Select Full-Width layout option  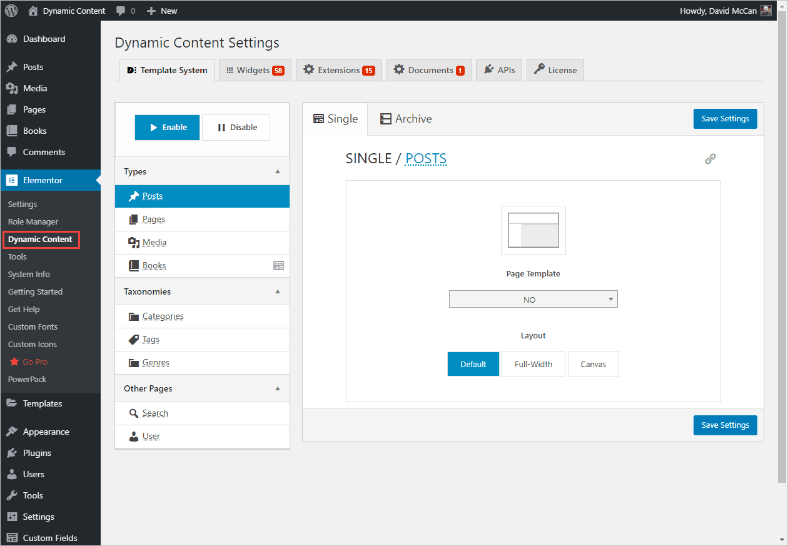coord(533,364)
